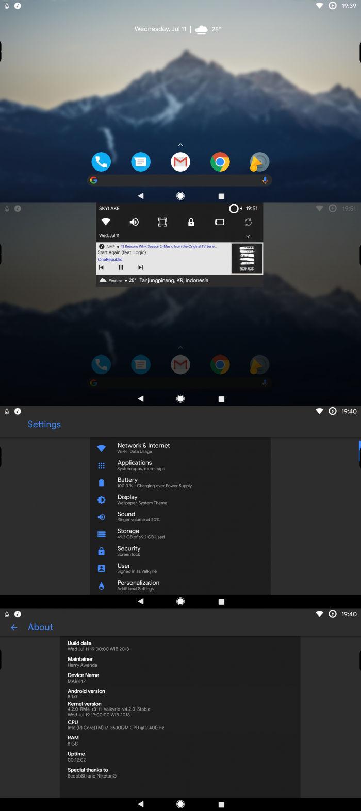Pause Start Again in AIMP notification
The height and width of the screenshot is (811, 361).
pyautogui.click(x=121, y=267)
